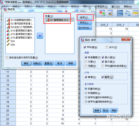Enable the 合计(S) checkbox
The height and width of the screenshot is (126, 139).
click(107, 47)
